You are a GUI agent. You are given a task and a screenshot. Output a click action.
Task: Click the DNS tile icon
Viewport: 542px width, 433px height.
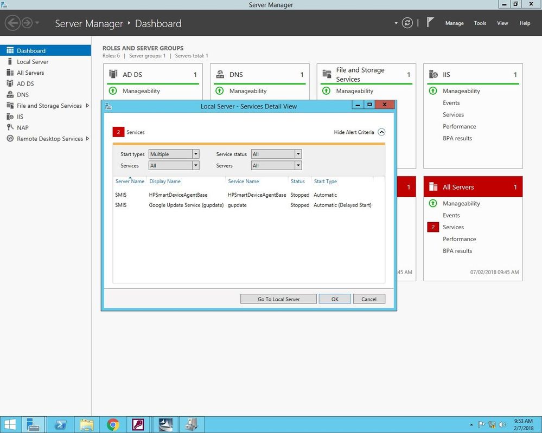tap(220, 74)
